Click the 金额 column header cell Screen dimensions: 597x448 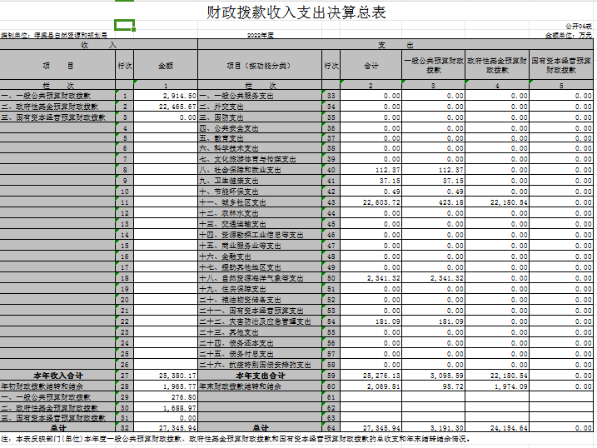[166, 66]
